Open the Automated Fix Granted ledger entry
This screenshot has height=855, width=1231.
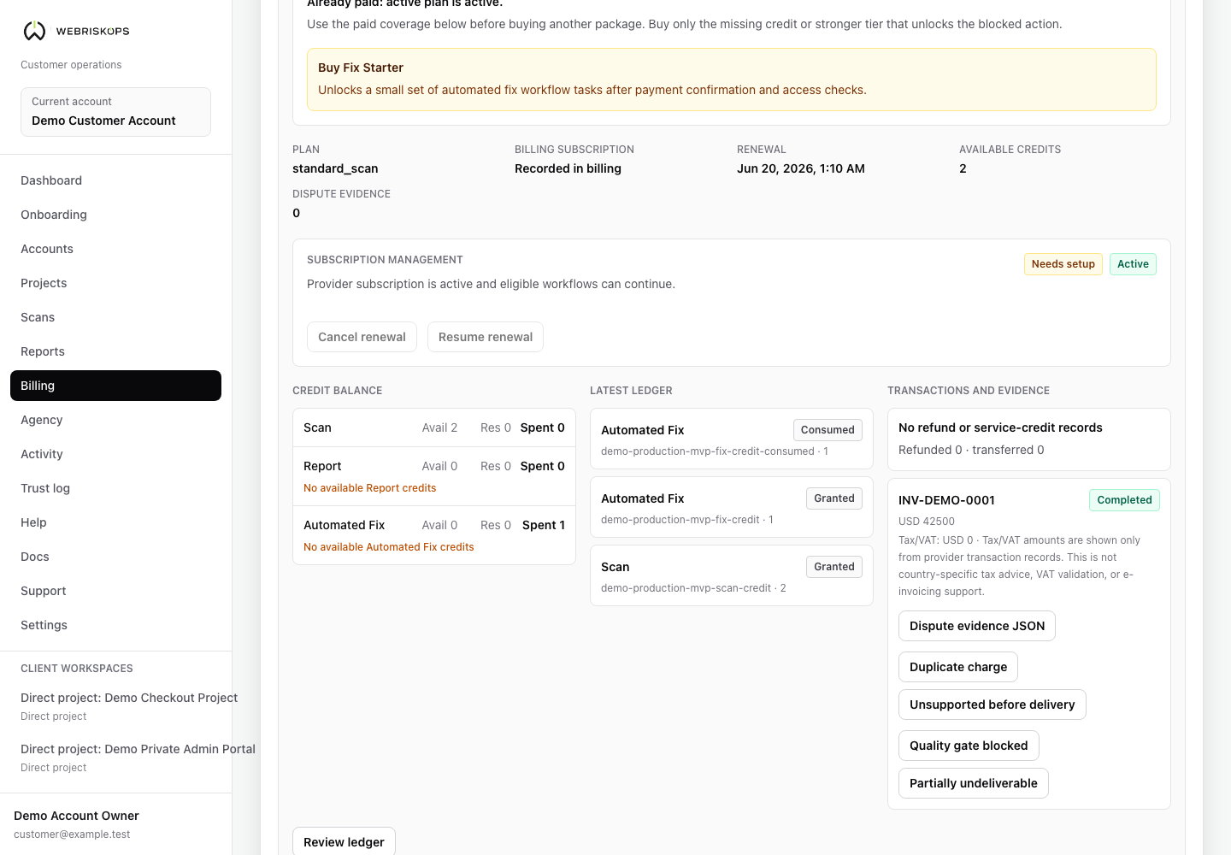[x=731, y=507]
